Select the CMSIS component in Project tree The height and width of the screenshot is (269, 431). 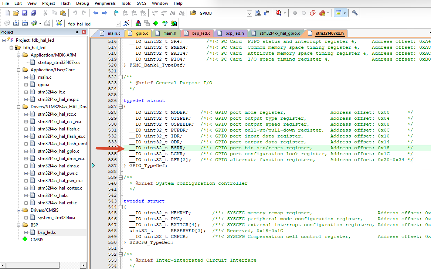click(x=37, y=240)
